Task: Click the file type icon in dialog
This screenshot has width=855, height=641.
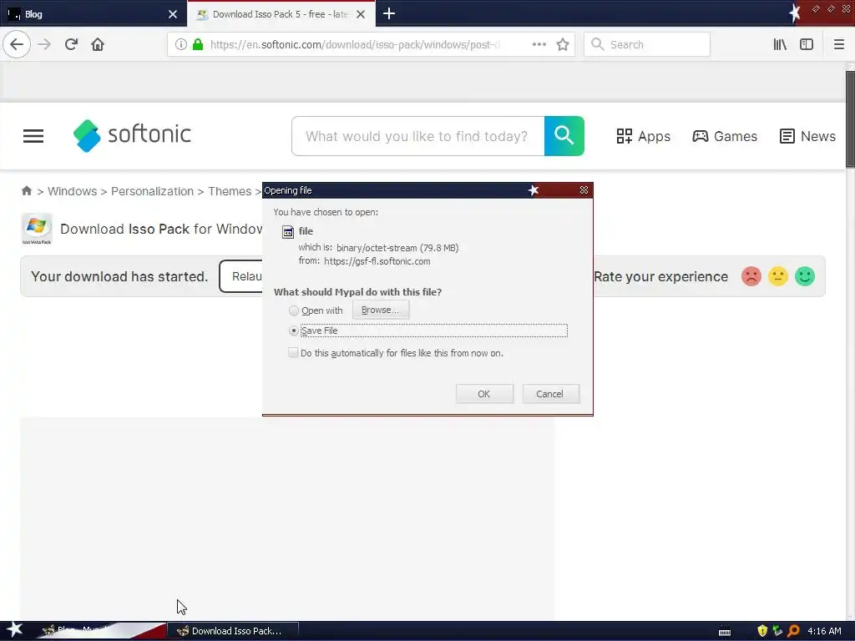Action: [x=288, y=232]
